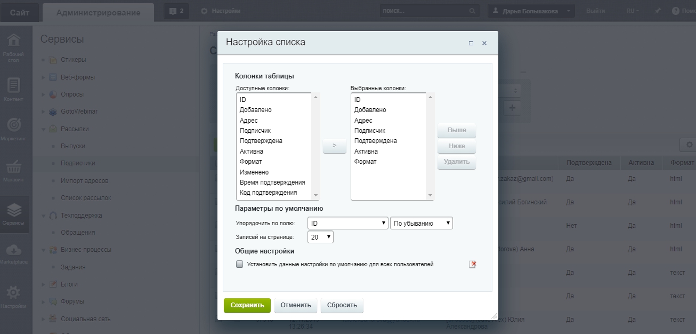Open the Маркетинг sidebar section
Viewport: 696px width, 334px height.
(13, 129)
